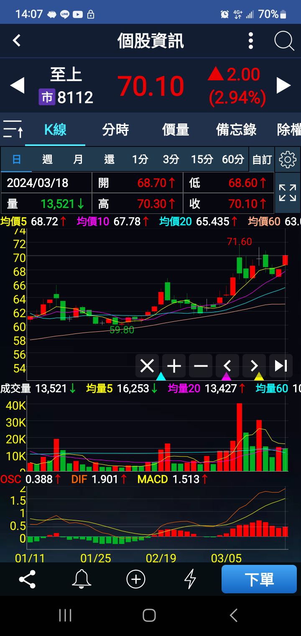Tap the 均價5 68.72 indicator
301x636 pixels.
coord(33,221)
